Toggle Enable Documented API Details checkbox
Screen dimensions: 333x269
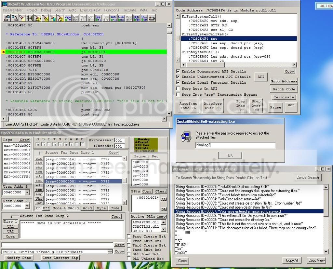[x=178, y=71]
